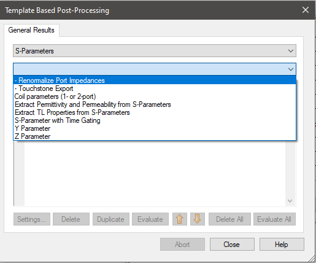316x263 pixels.
Task: Close the Template Based Post-Processing dialog
Action: 306,10
